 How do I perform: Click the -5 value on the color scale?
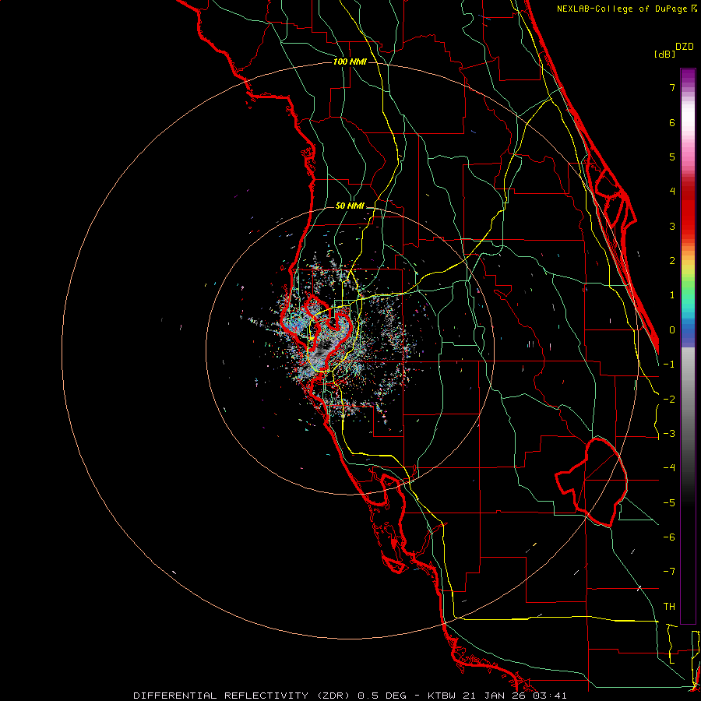coord(669,503)
